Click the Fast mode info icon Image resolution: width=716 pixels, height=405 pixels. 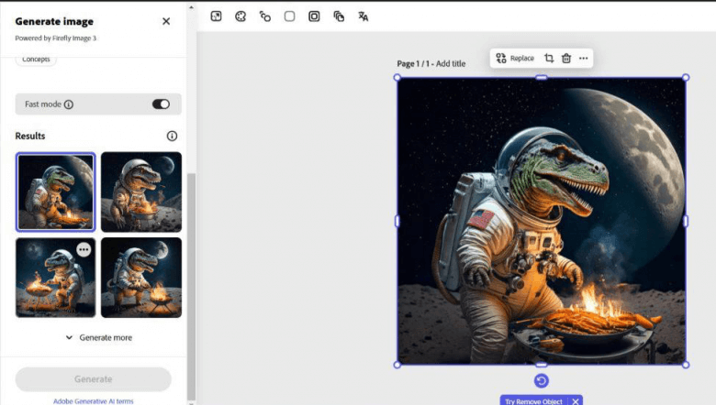(x=69, y=104)
